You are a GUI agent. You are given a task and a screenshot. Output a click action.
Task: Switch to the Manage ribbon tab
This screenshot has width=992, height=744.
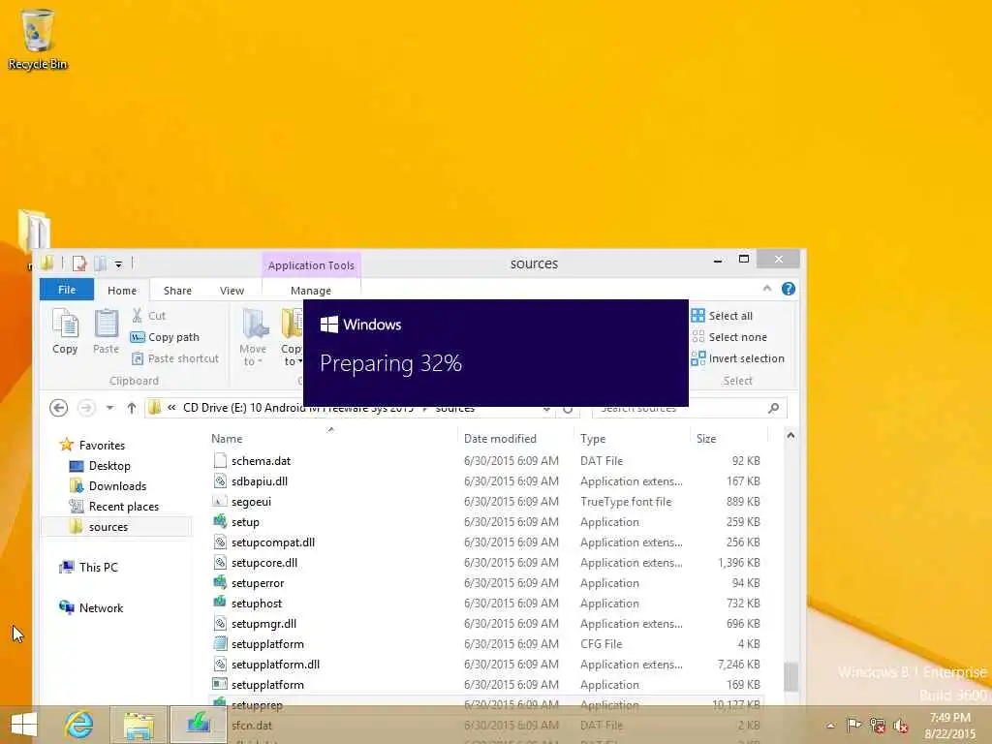pyautogui.click(x=311, y=291)
